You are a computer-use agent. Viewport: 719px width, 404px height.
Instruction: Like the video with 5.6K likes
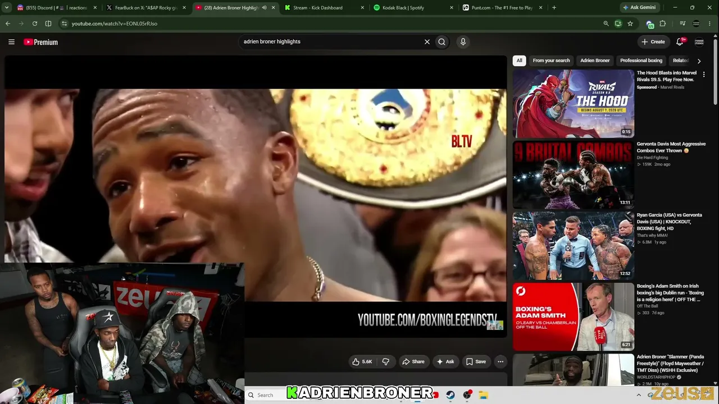click(x=362, y=362)
